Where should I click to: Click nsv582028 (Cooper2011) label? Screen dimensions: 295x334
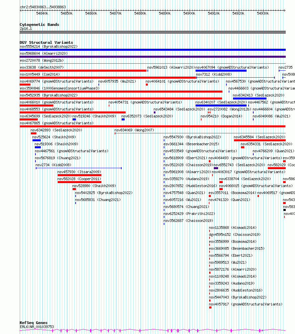click(80, 179)
